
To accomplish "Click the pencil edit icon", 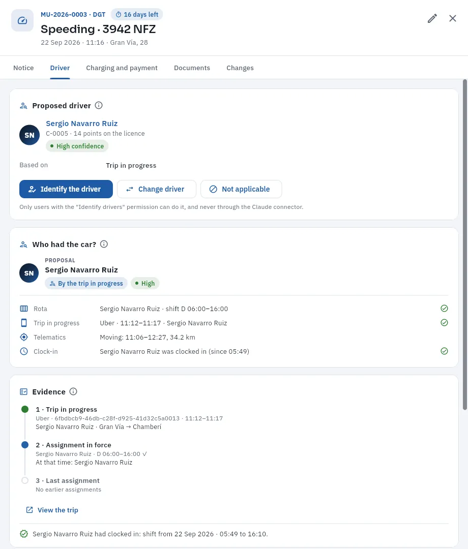I will [432, 19].
